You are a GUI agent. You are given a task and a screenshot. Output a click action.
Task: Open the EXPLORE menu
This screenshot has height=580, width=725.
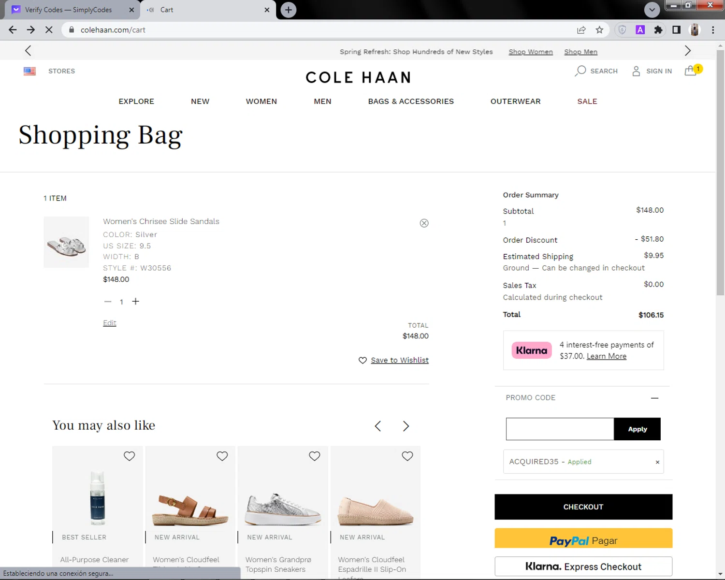pyautogui.click(x=136, y=101)
